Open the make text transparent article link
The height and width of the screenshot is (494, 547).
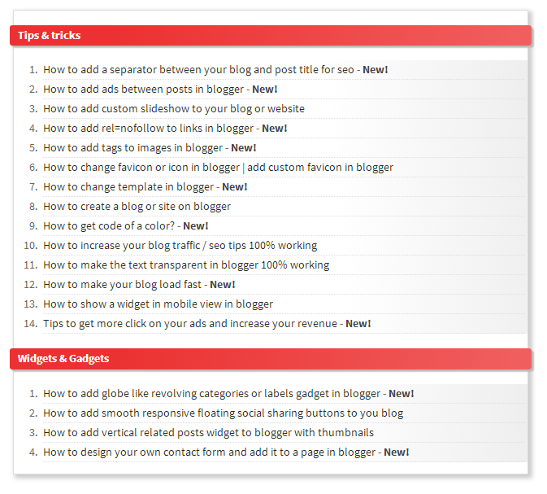[x=186, y=265]
